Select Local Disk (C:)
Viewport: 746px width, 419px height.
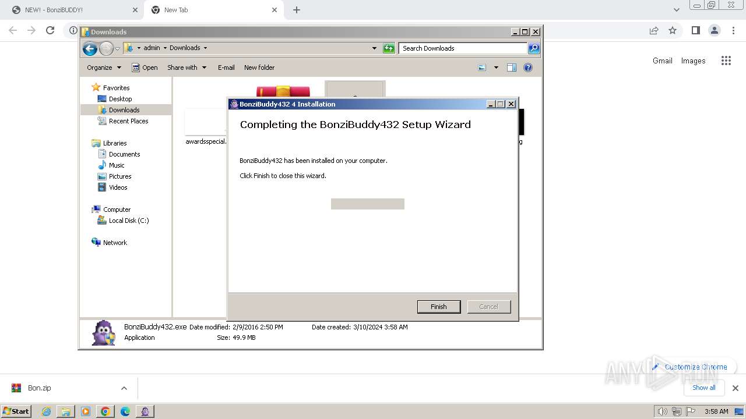click(129, 221)
